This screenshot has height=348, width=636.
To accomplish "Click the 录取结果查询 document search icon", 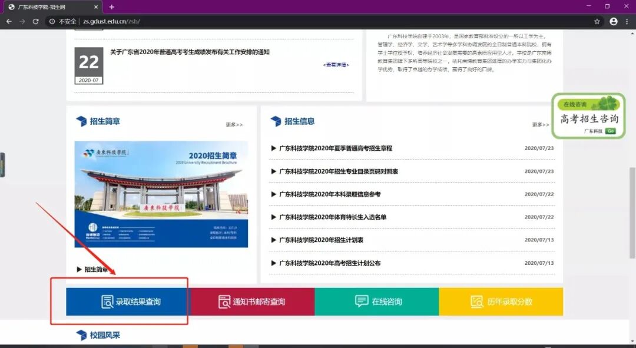I will point(107,301).
